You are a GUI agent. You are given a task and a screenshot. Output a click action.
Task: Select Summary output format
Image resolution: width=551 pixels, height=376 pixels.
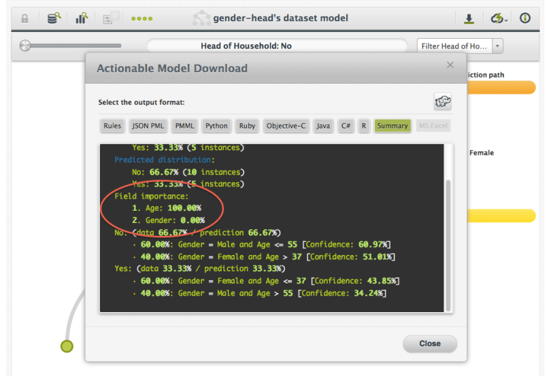(x=393, y=126)
